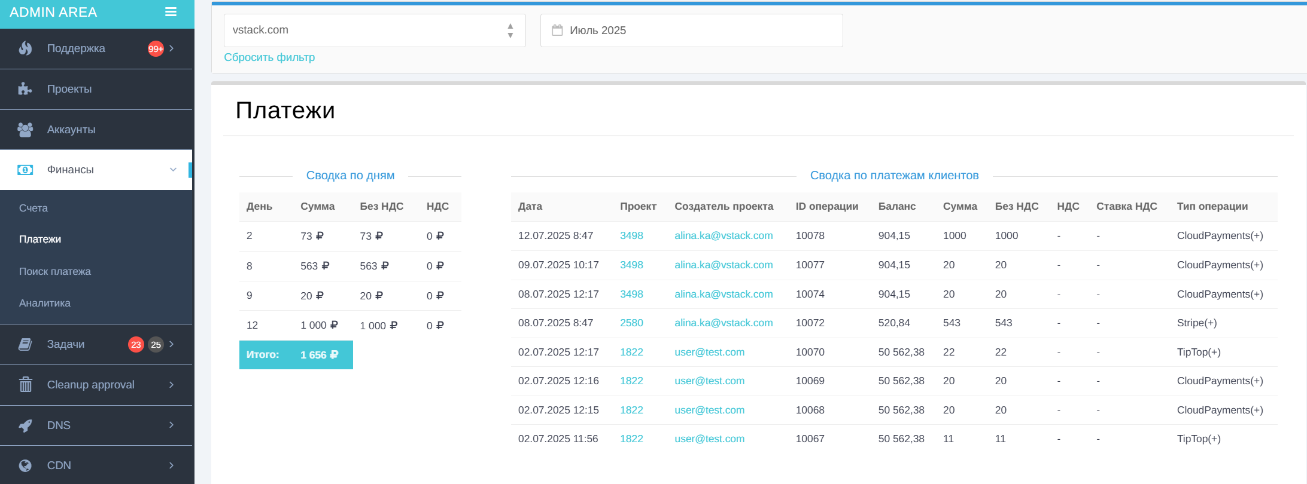
Task: Click user@test.com for operation 10067
Action: [709, 439]
